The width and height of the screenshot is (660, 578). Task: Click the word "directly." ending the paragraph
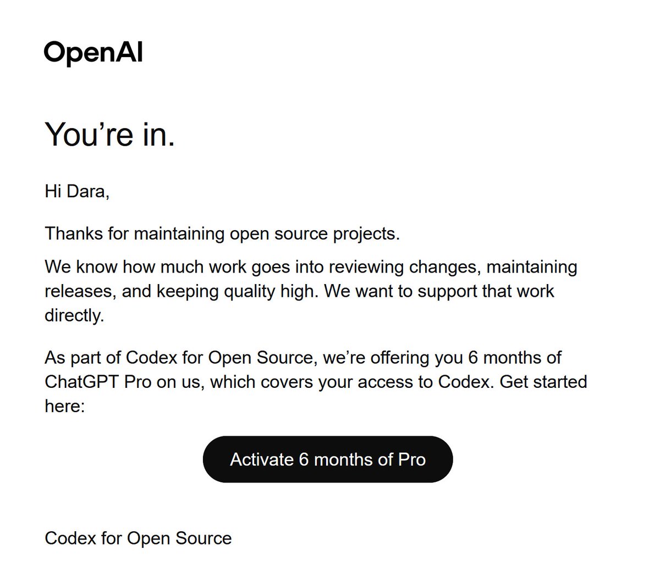pos(74,315)
